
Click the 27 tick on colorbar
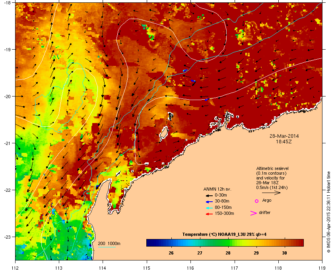coord(200,253)
